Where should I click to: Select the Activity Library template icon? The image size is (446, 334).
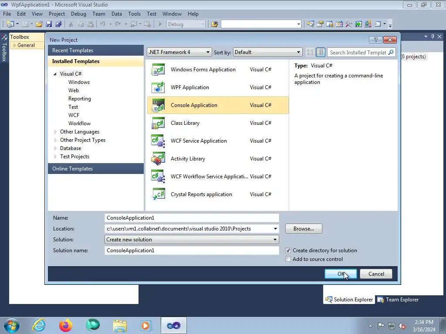[158, 159]
